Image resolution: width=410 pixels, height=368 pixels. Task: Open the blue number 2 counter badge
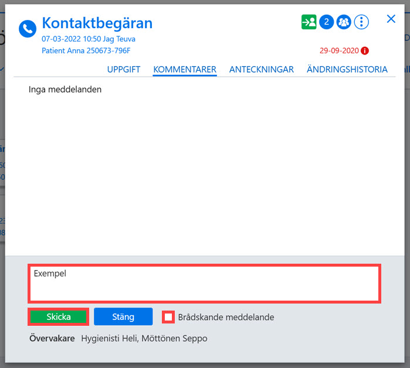click(326, 22)
